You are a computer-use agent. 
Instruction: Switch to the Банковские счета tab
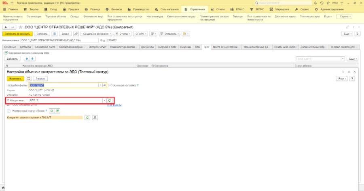click(45, 47)
